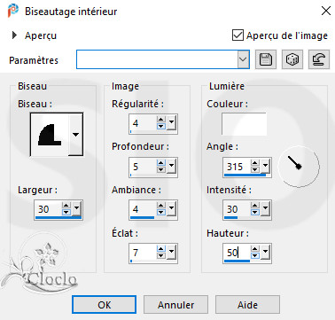335x320 pixels.
Task: Click the light angle dial
Action: [x=299, y=167]
